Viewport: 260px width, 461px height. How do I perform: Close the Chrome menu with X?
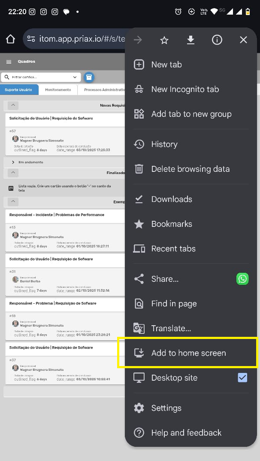(243, 40)
